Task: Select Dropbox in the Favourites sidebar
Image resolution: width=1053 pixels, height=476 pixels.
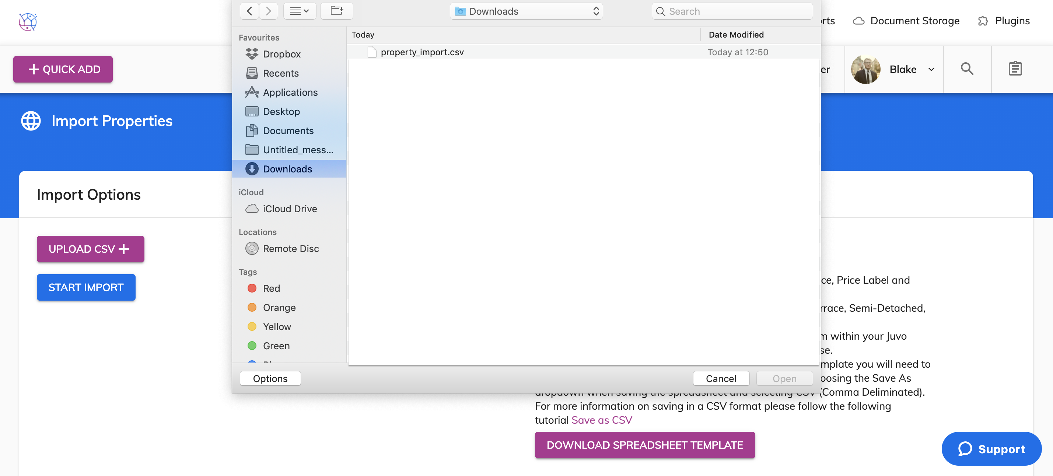Action: coord(281,54)
